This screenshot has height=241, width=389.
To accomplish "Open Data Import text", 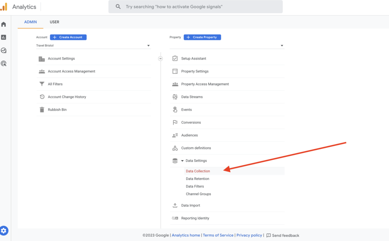I will 191,205.
